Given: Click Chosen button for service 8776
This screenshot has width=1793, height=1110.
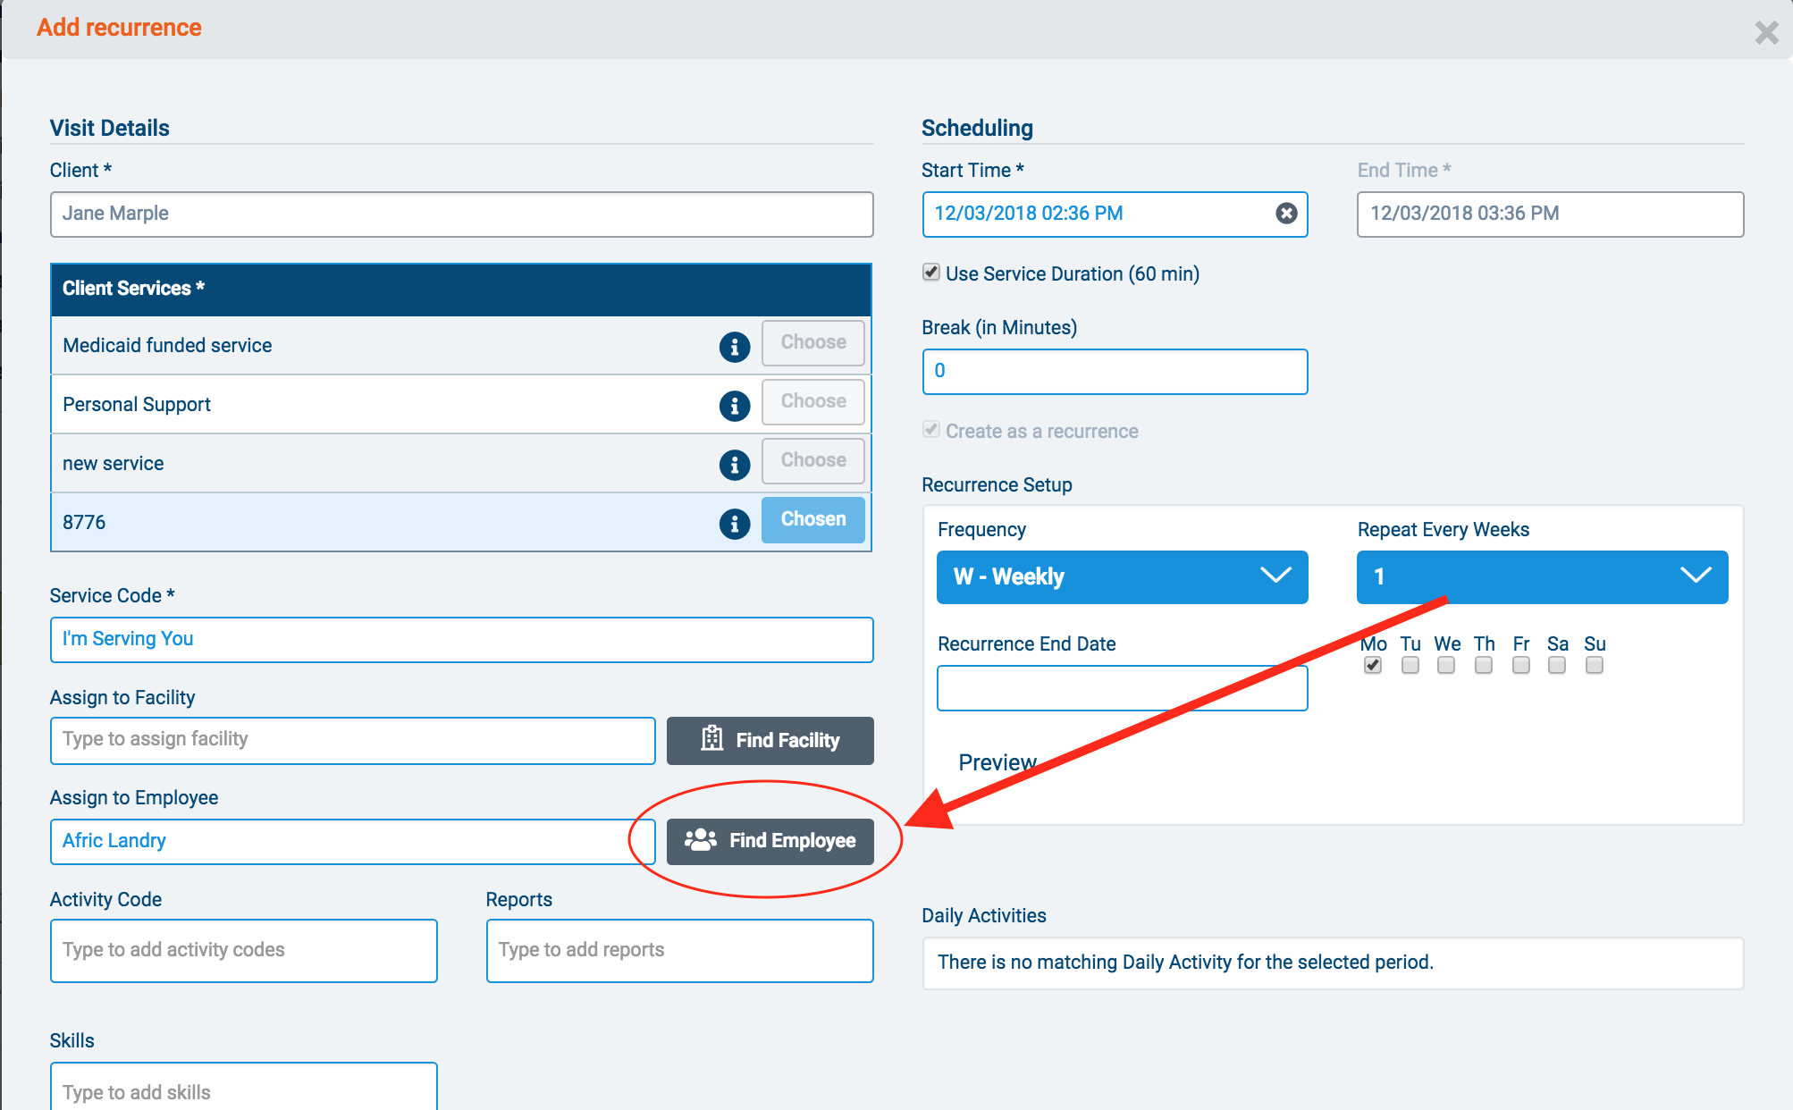Looking at the screenshot, I should click(813, 519).
